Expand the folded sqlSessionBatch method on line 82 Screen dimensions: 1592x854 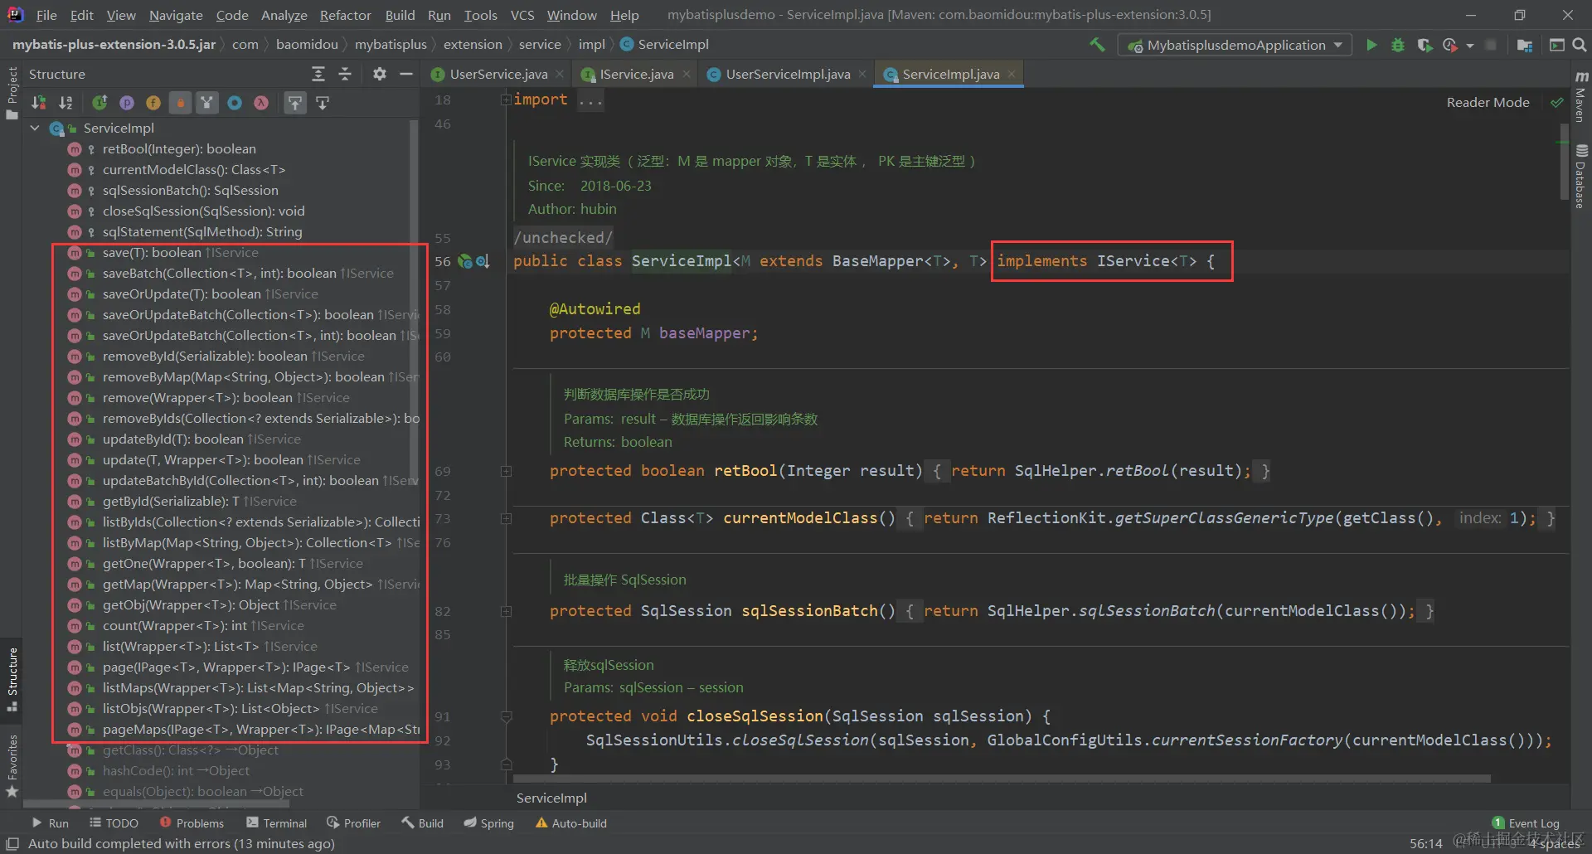(506, 611)
